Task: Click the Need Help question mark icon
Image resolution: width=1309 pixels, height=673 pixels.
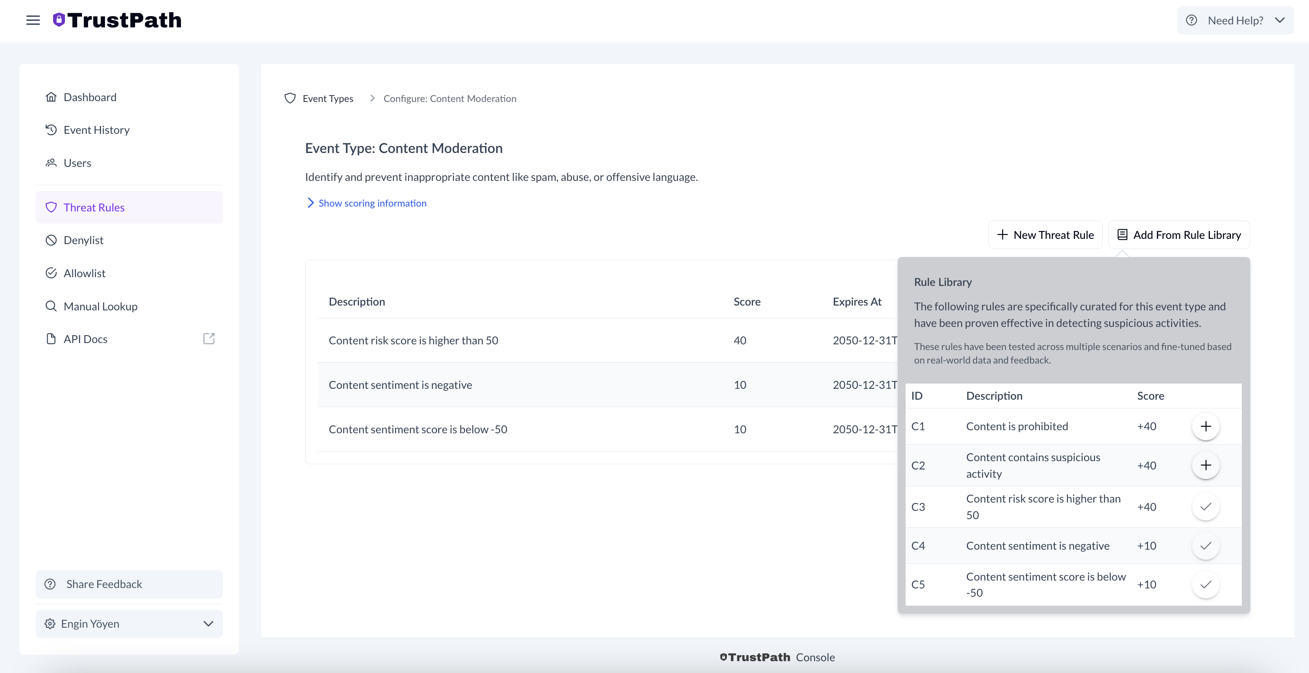Action: coord(1191,20)
